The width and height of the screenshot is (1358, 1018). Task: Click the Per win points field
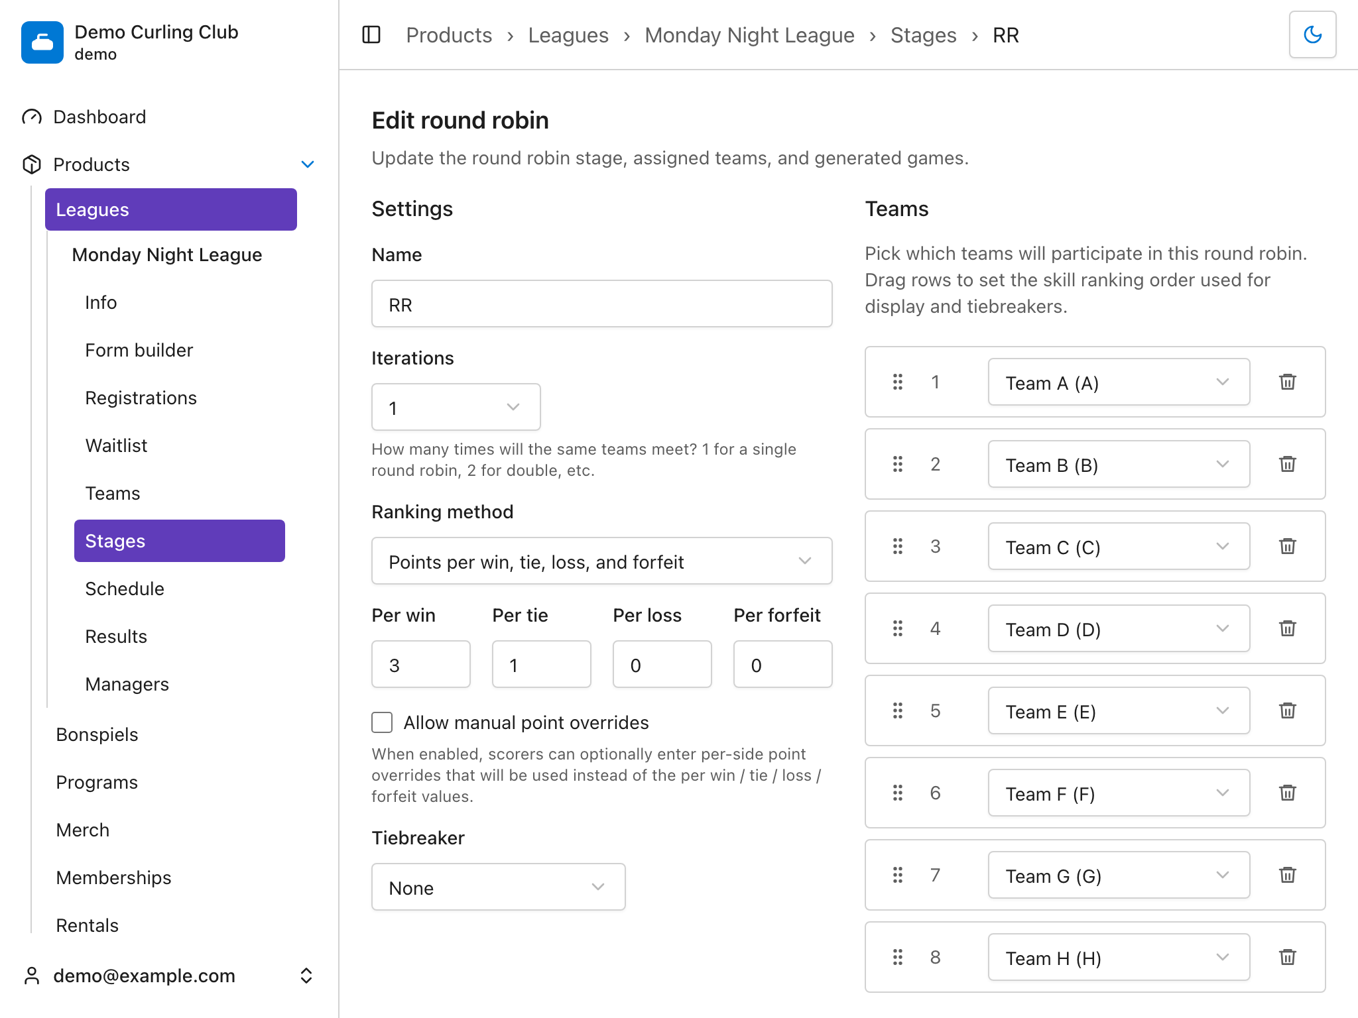click(x=421, y=664)
